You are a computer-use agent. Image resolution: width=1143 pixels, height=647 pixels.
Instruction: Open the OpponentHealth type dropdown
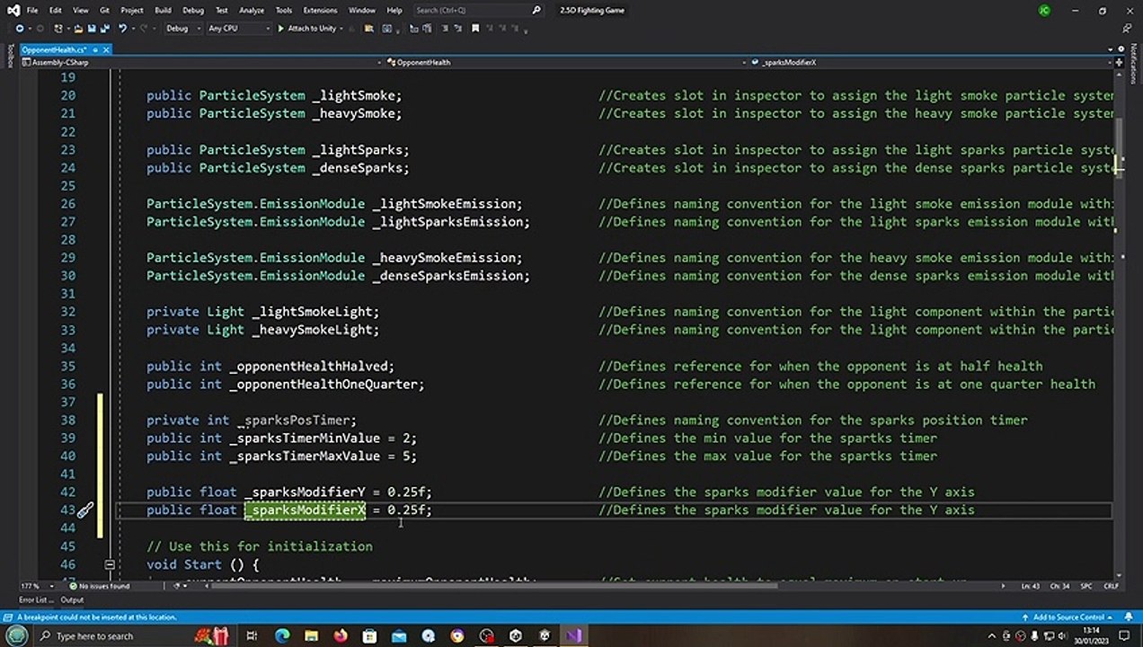click(564, 62)
